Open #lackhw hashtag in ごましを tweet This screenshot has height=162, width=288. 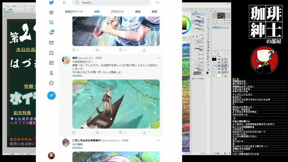click(x=77, y=148)
